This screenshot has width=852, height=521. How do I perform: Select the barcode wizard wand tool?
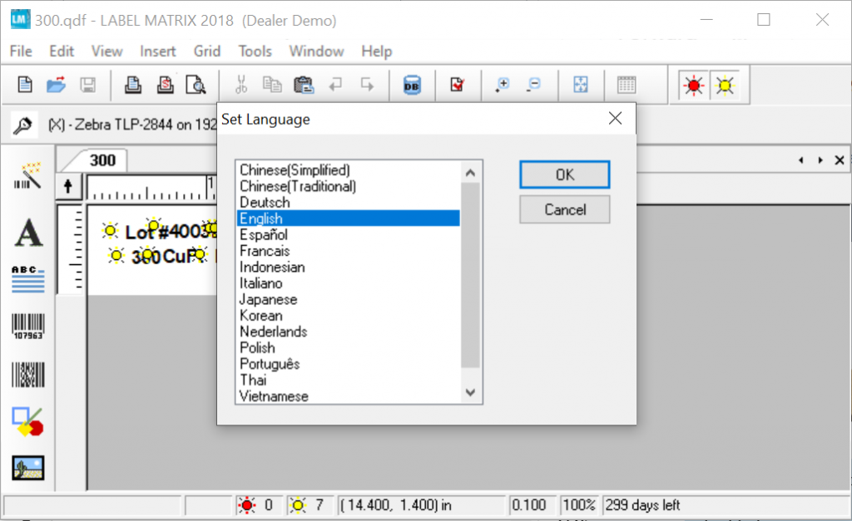tap(27, 176)
